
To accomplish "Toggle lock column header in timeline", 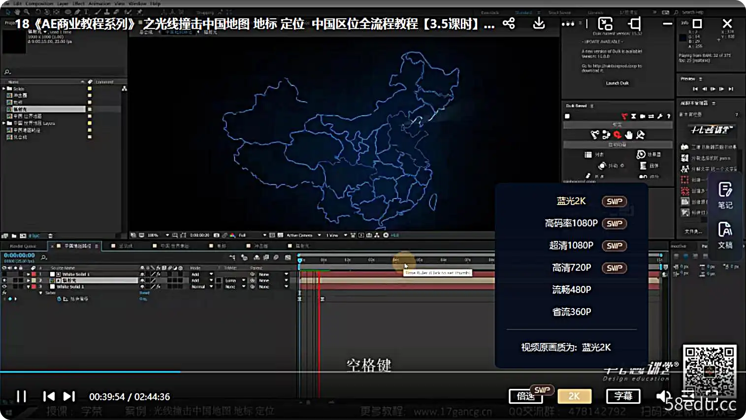I will point(21,268).
